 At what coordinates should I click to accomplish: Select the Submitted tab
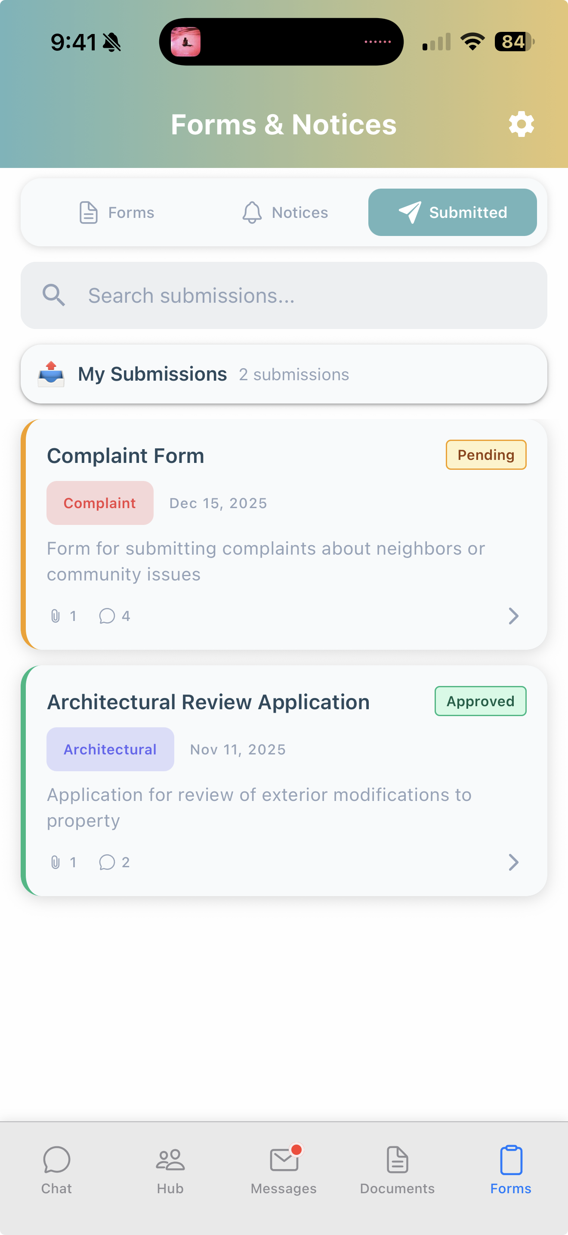tap(453, 212)
